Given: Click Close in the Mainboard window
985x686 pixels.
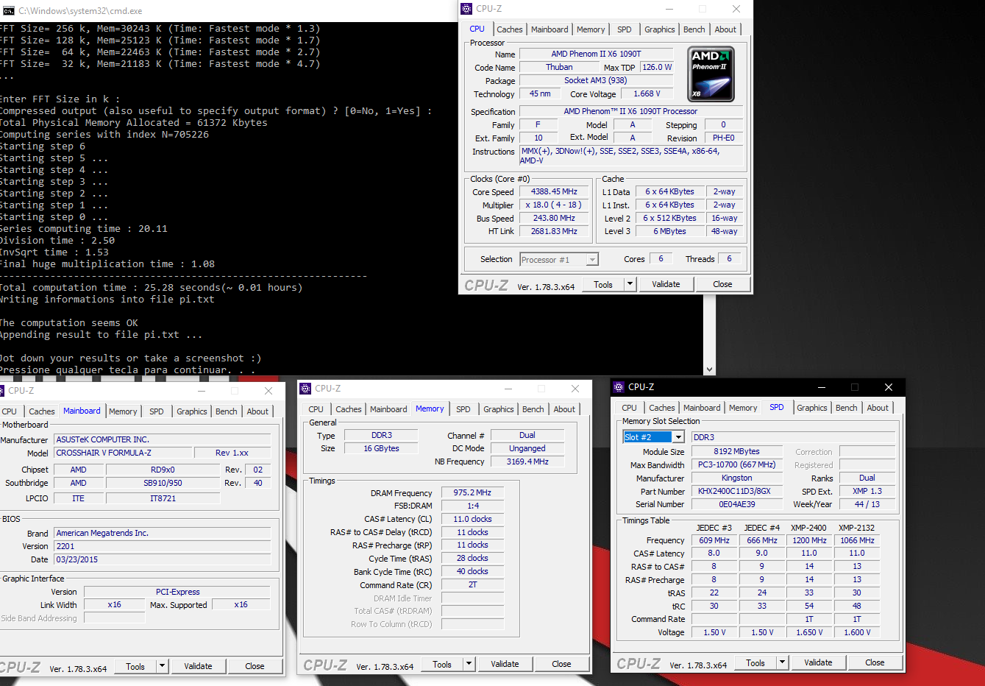Looking at the screenshot, I should tap(255, 666).
